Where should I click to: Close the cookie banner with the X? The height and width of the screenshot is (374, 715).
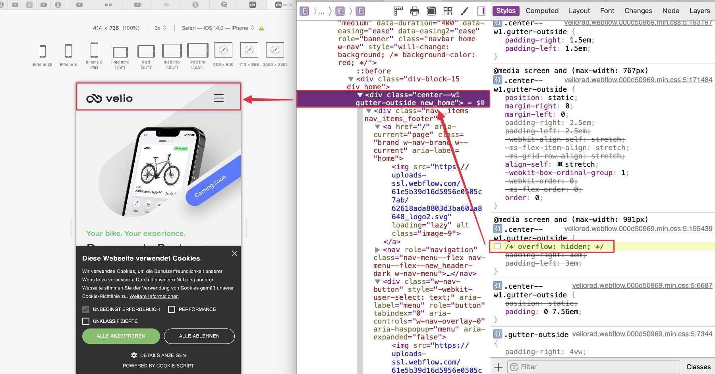click(x=234, y=253)
